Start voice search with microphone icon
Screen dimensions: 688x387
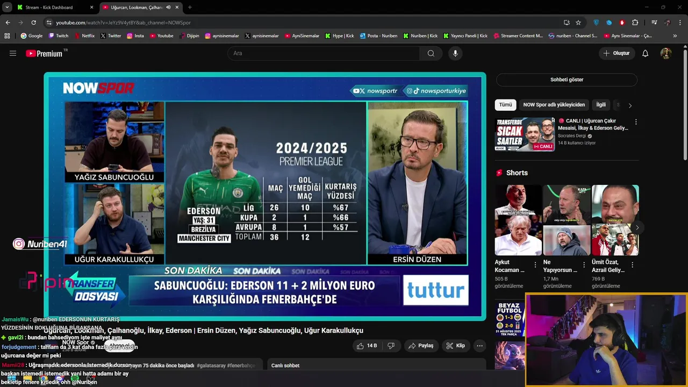click(x=455, y=53)
